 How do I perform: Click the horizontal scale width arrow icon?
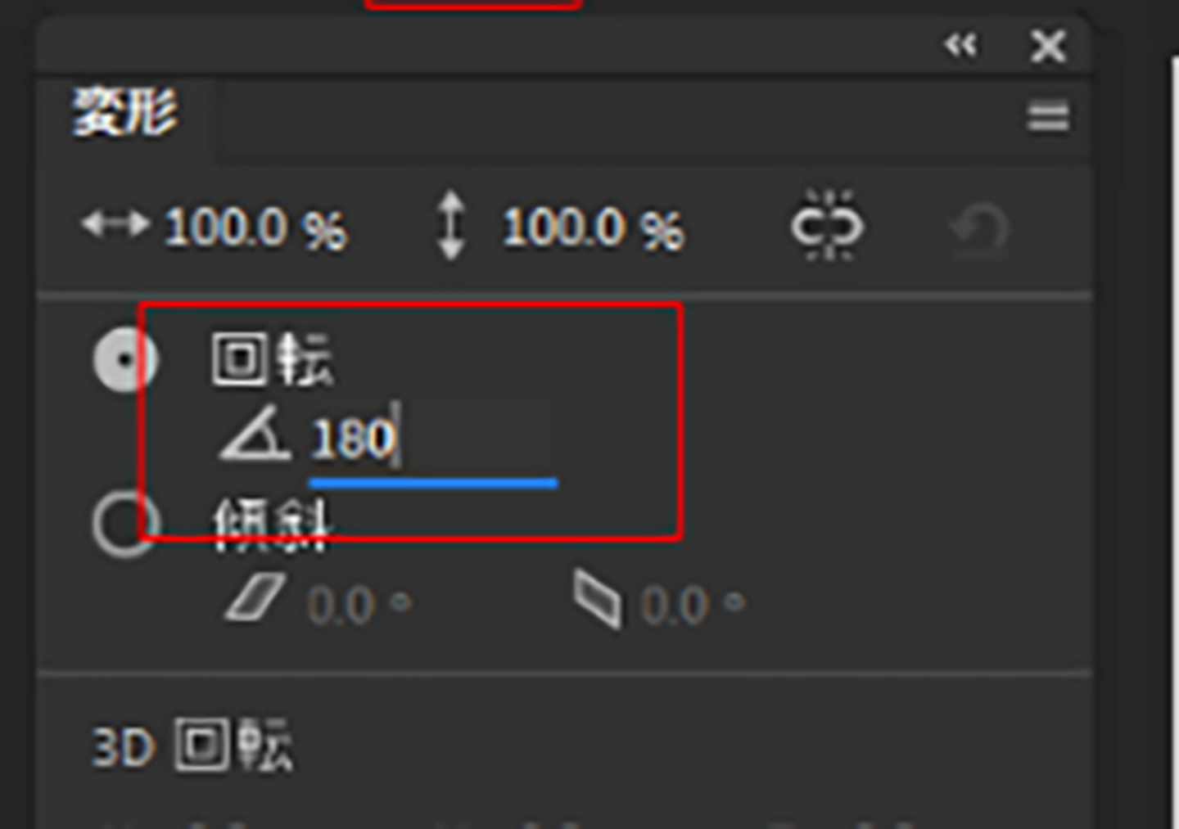point(115,223)
